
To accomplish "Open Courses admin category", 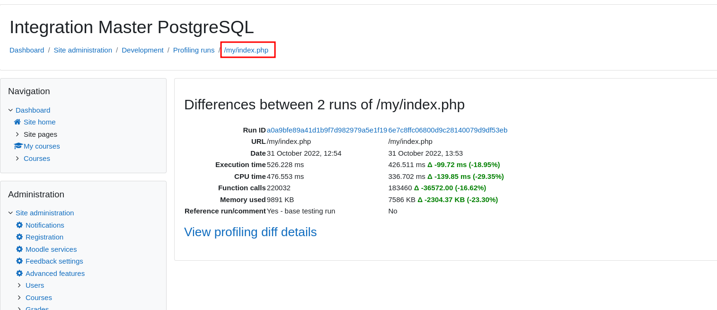I will [39, 298].
